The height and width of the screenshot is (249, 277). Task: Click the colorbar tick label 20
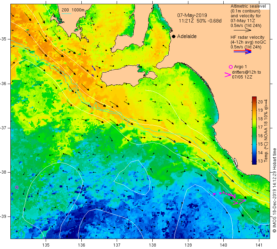(260, 102)
